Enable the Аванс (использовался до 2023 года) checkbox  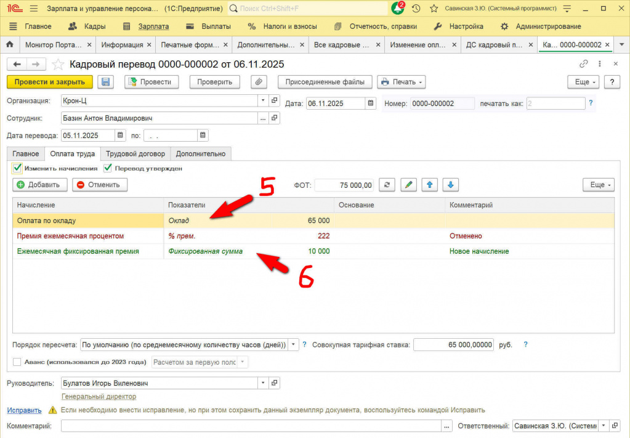[x=17, y=362]
